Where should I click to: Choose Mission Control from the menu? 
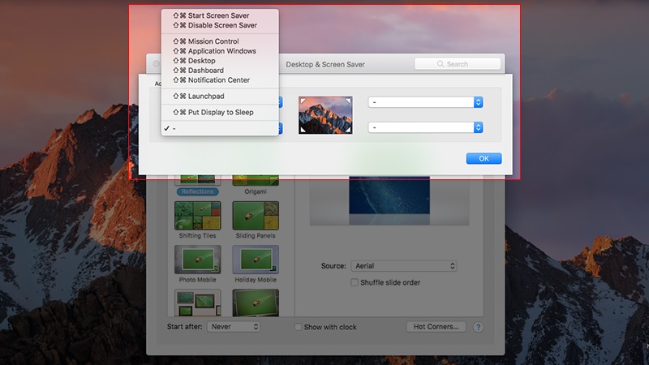pos(213,41)
